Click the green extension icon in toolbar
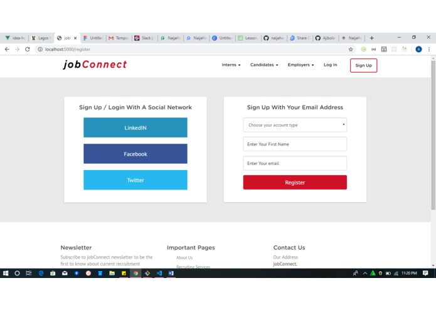The image size is (436, 310). [363, 49]
